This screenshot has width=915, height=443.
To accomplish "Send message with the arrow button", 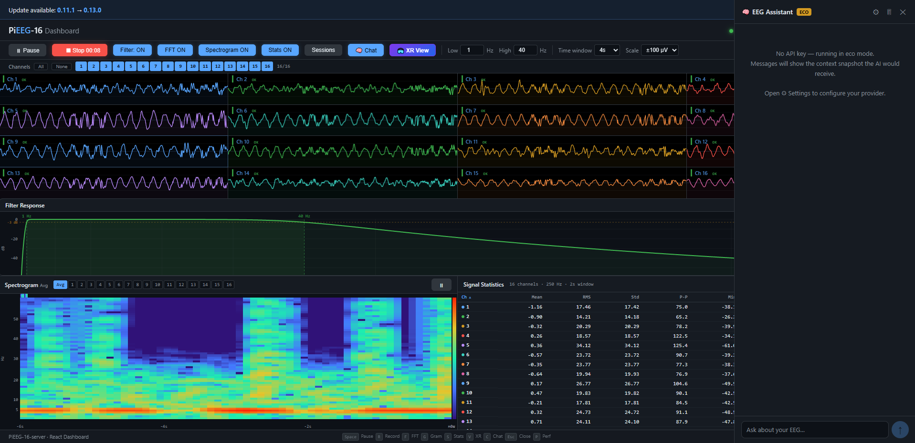I will point(900,430).
